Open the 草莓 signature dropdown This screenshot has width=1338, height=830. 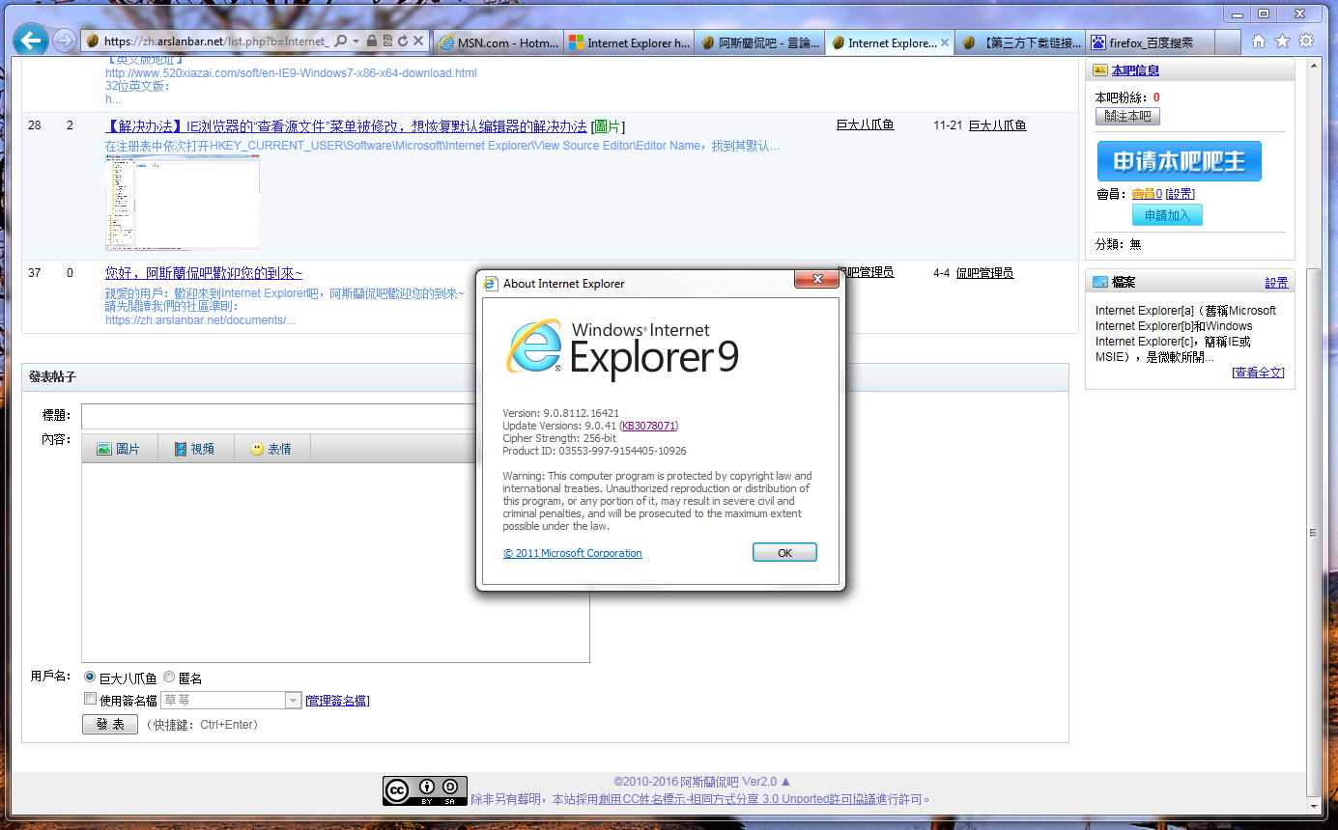pyautogui.click(x=231, y=701)
